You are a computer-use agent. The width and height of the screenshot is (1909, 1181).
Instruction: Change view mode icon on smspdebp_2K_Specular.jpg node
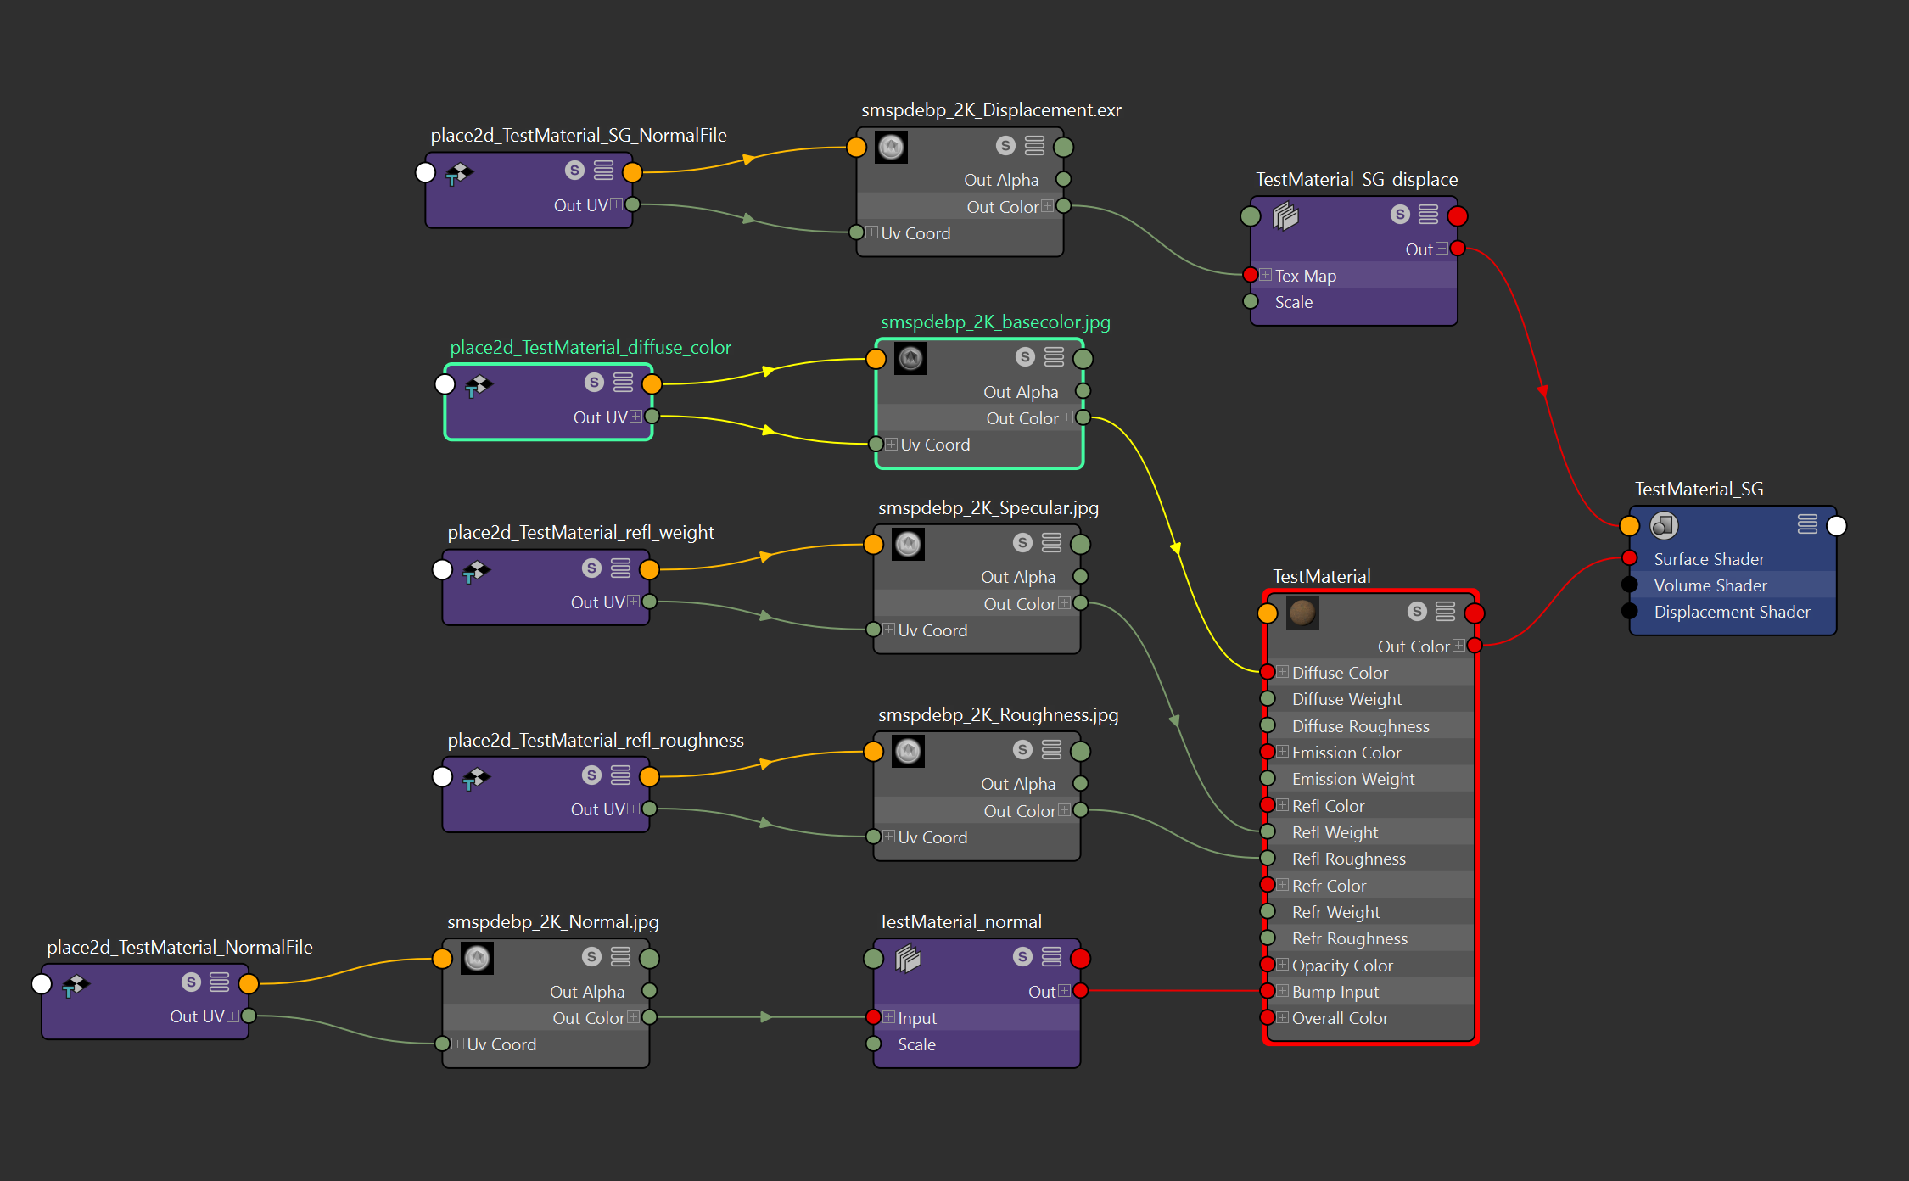tap(1051, 543)
